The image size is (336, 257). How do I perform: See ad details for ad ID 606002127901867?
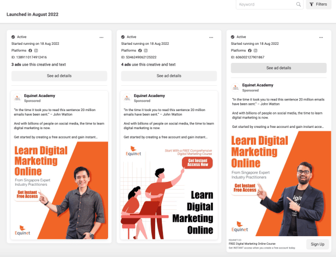278,68
